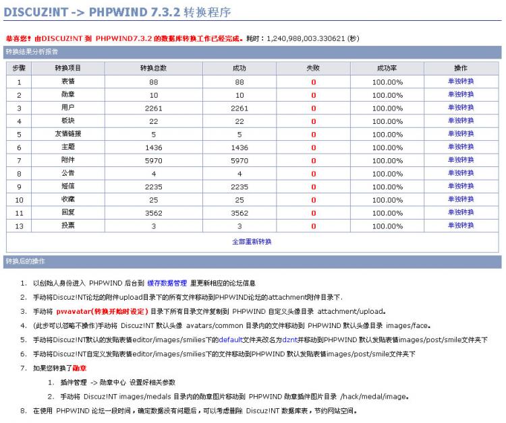Screen dimensions: 506x423
Task: Click the 成功率 column header
Action: [387, 68]
